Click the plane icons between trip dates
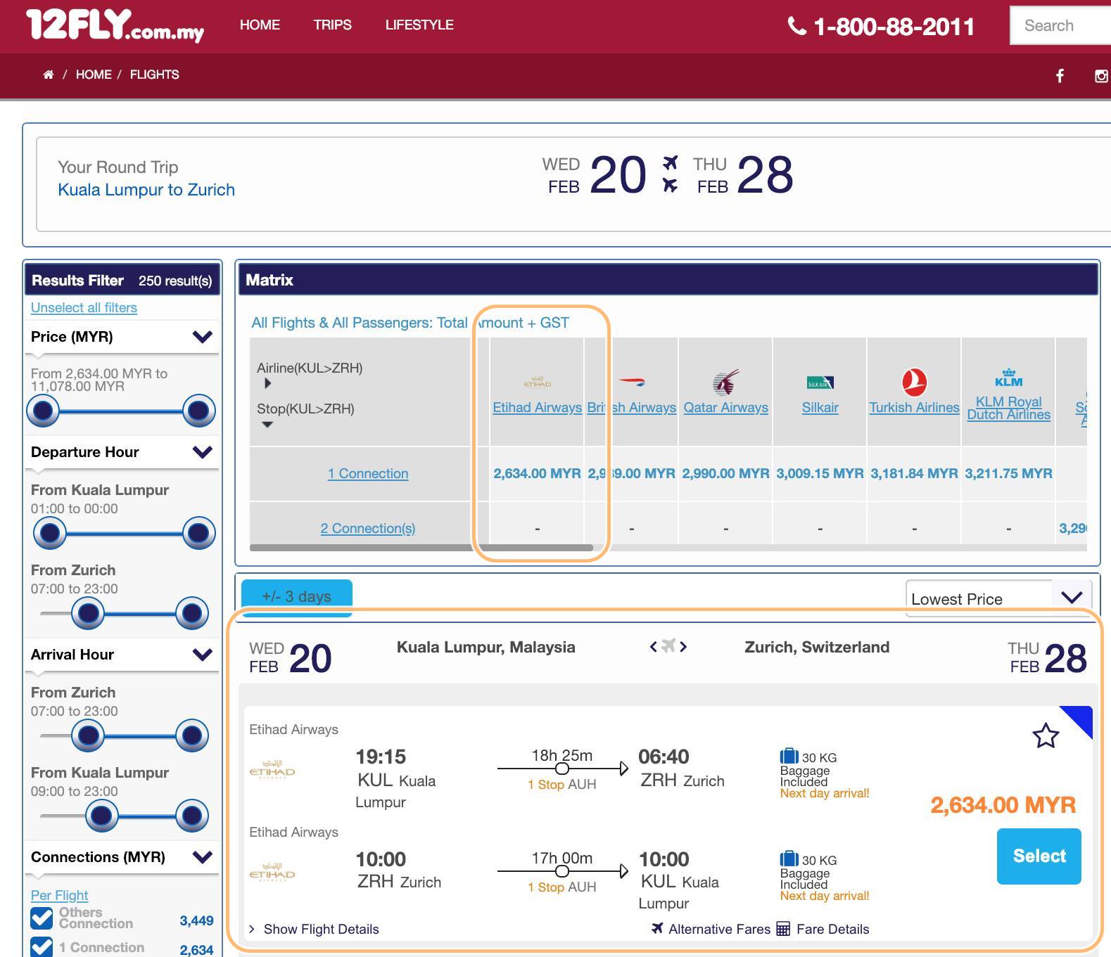The width and height of the screenshot is (1111, 957). coord(670,174)
